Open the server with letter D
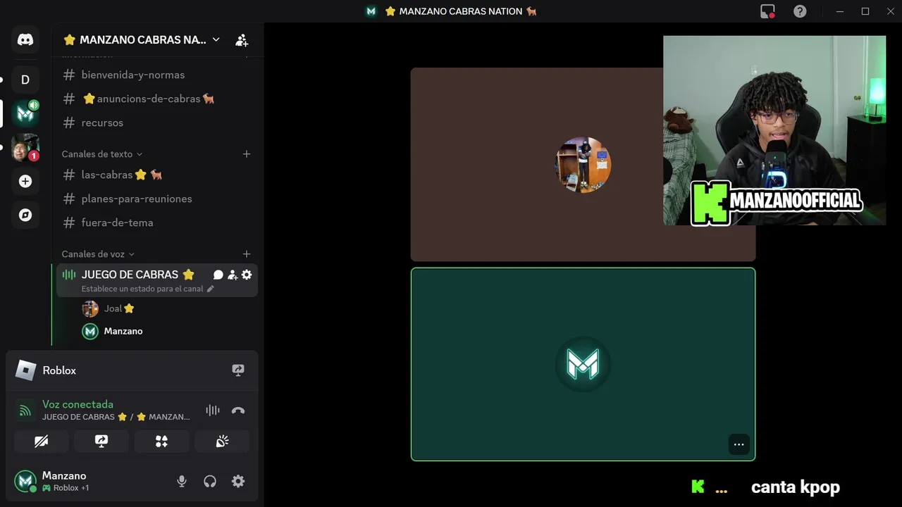This screenshot has width=902, height=507. click(x=25, y=80)
